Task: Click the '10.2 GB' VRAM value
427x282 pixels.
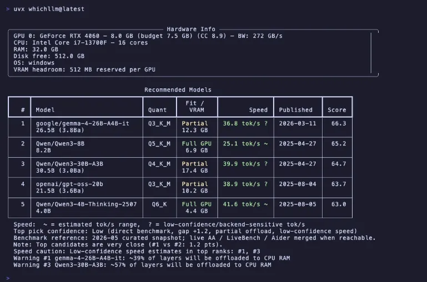Action: pyautogui.click(x=195, y=191)
